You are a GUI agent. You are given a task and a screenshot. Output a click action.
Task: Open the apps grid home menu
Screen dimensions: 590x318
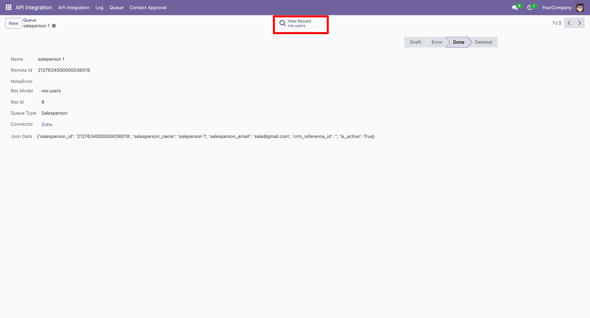[9, 7]
